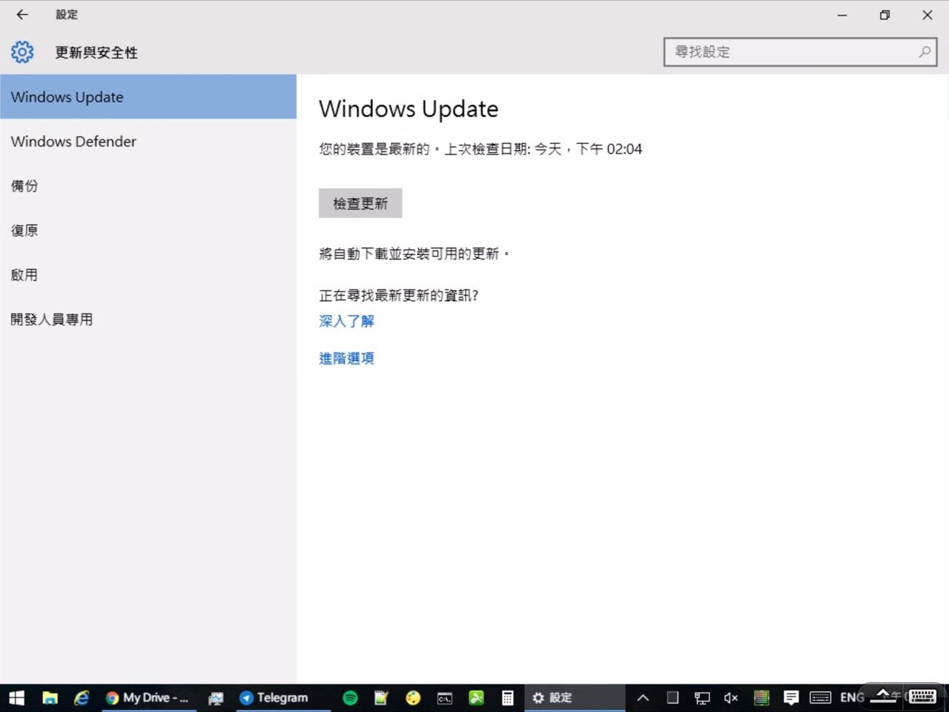Open the 復原 recovery section
949x712 pixels.
(148, 230)
